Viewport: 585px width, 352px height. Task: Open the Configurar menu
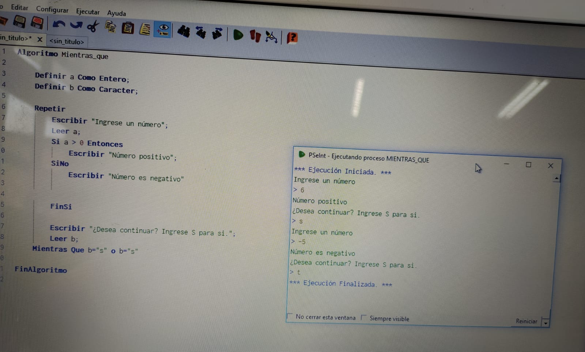click(x=52, y=10)
